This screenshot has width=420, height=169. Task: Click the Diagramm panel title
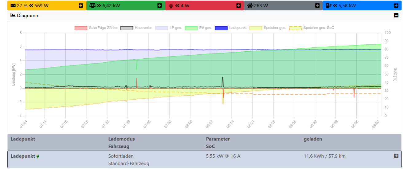(28, 15)
